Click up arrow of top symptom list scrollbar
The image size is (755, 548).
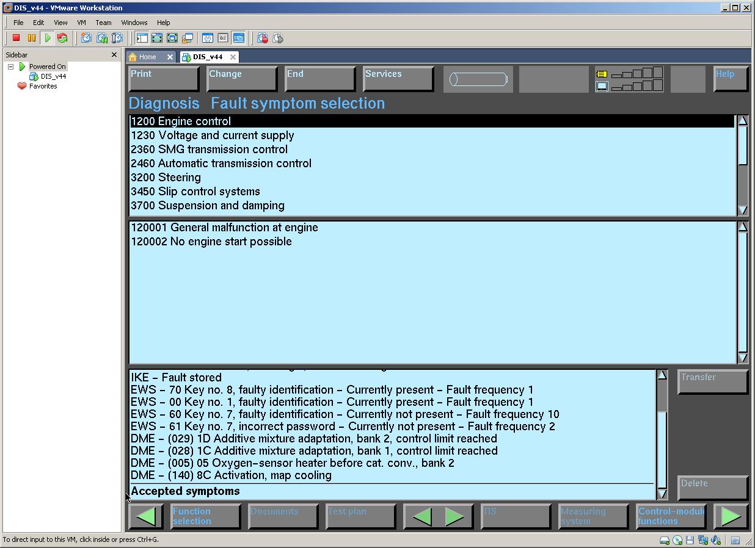pos(743,120)
